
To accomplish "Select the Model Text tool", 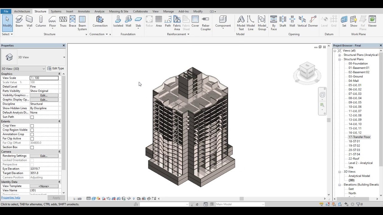I will (241, 23).
